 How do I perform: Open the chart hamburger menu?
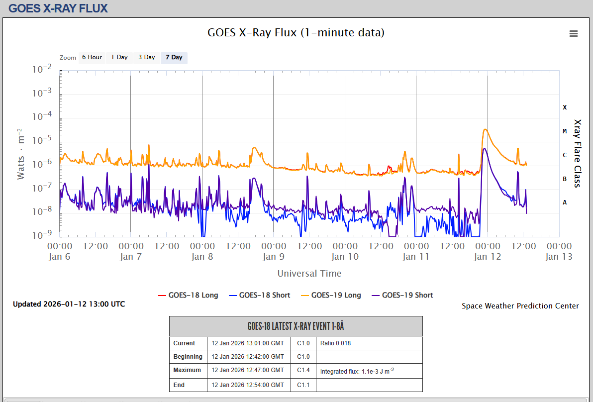click(x=574, y=33)
